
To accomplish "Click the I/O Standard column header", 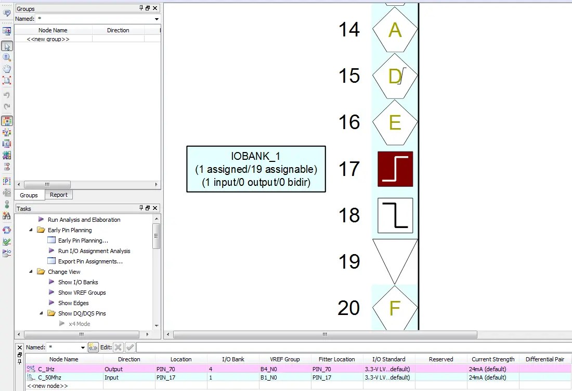I will [x=389, y=359].
